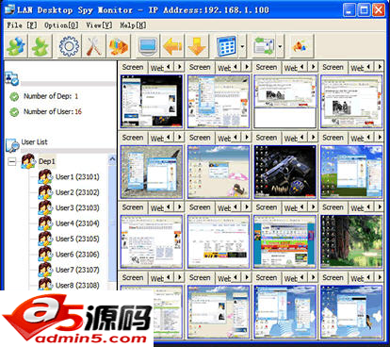Click the window switching toolbar icon with green arrows

coord(265,46)
